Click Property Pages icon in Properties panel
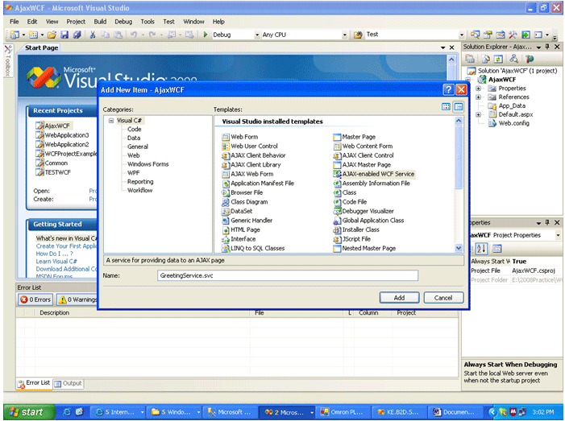The height and width of the screenshot is (421, 565). click(497, 248)
